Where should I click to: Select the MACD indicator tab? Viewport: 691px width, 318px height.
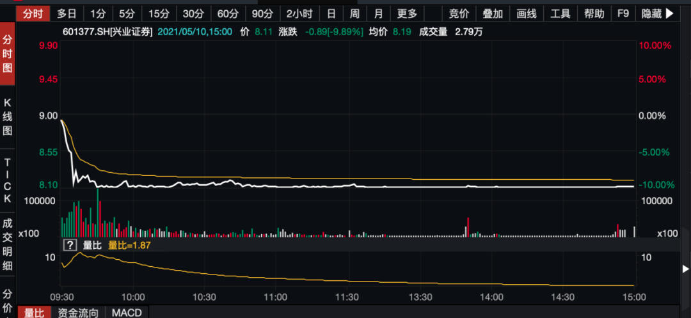pyautogui.click(x=127, y=313)
